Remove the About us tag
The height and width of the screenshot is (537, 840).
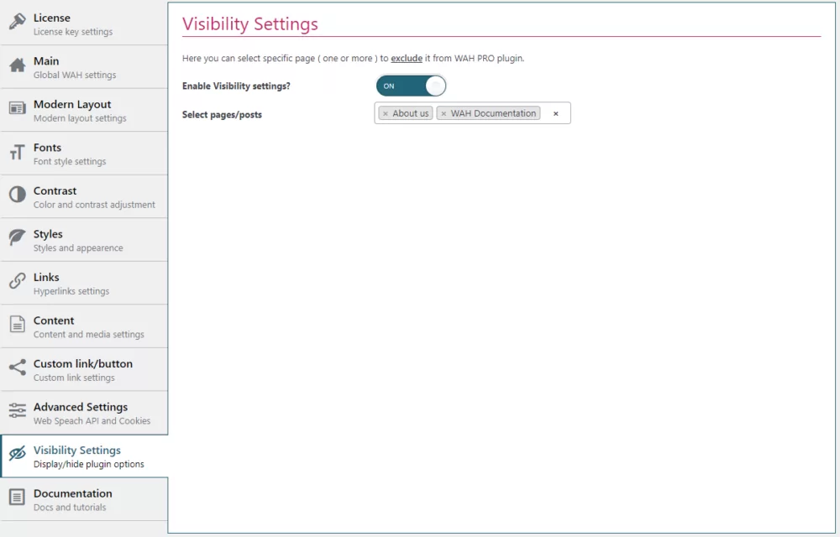[386, 112]
